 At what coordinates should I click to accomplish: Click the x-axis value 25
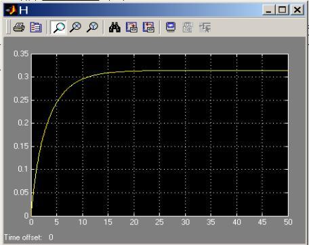point(159,222)
